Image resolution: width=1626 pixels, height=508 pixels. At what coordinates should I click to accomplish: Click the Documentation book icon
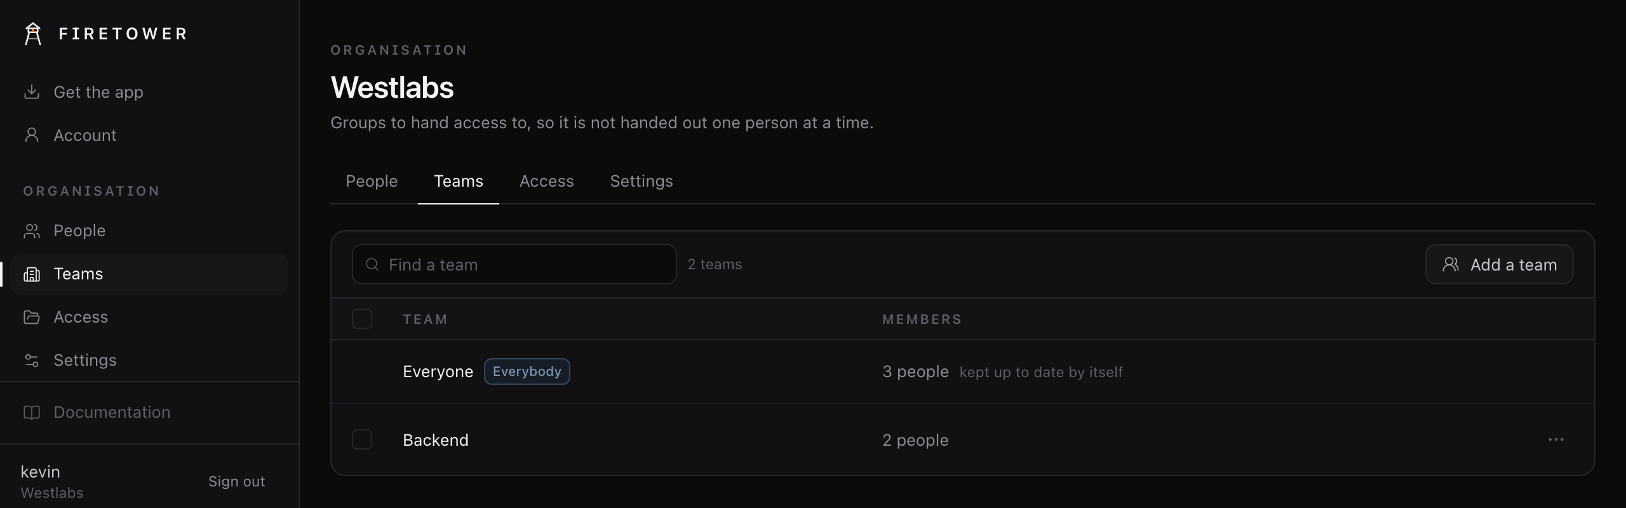pyautogui.click(x=32, y=413)
